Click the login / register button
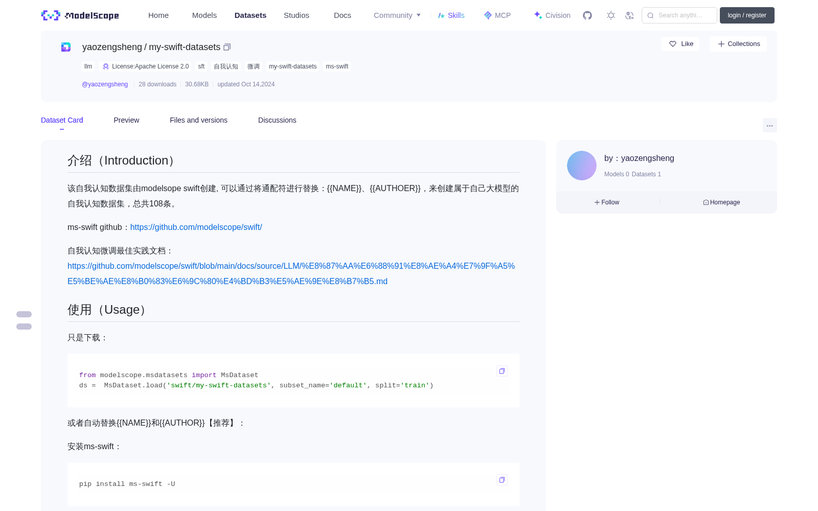The height and width of the screenshot is (511, 818). (747, 15)
